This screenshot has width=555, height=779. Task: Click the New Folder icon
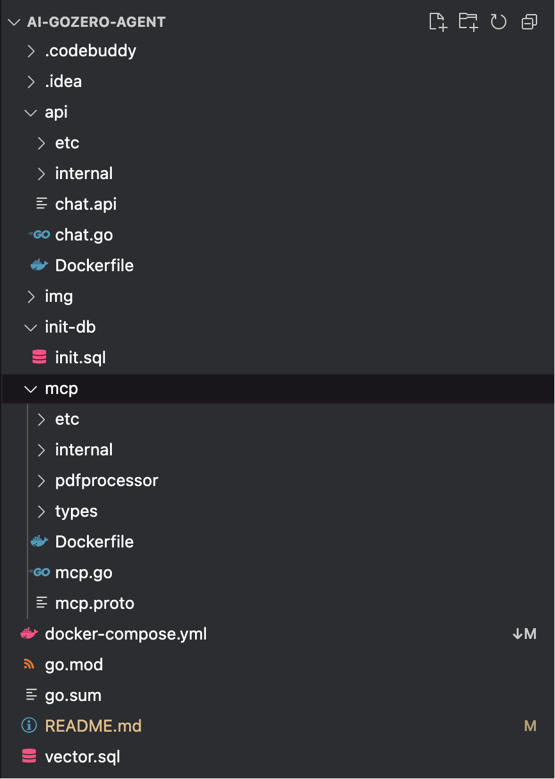(x=468, y=22)
